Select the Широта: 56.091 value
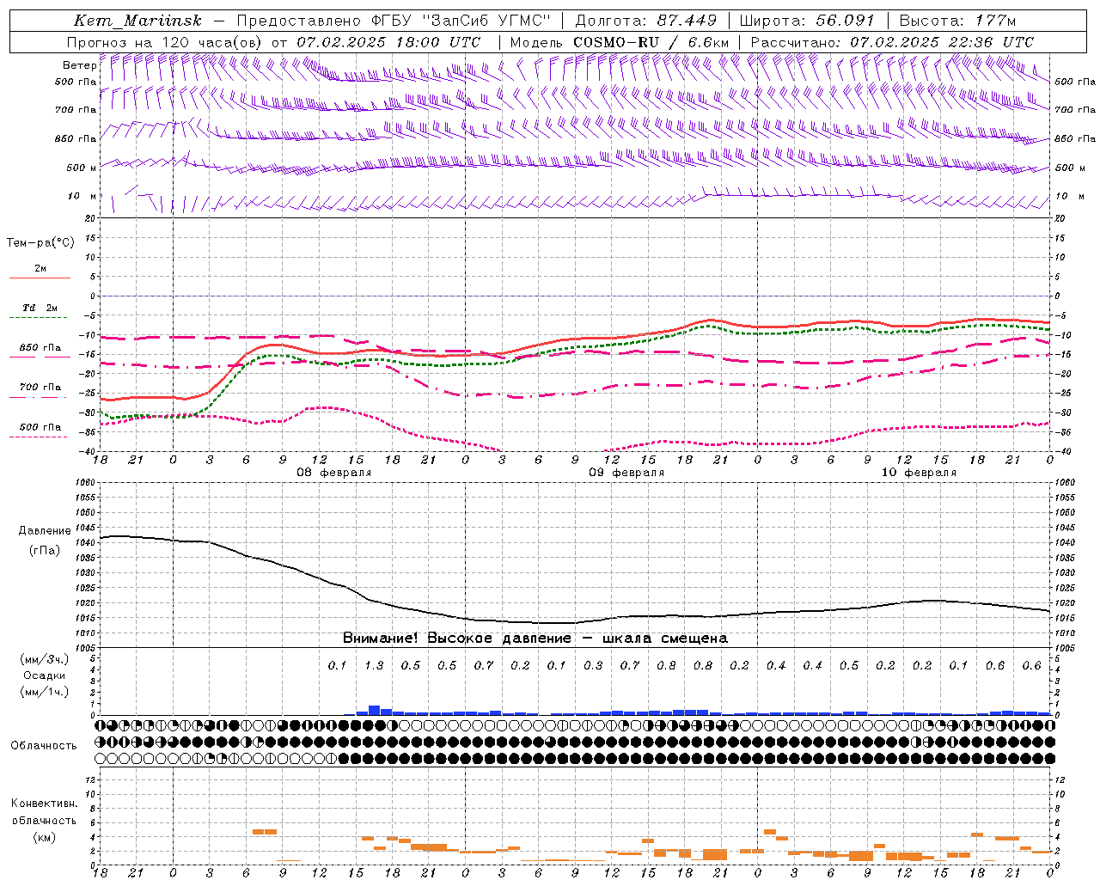1100x880 pixels. (807, 21)
